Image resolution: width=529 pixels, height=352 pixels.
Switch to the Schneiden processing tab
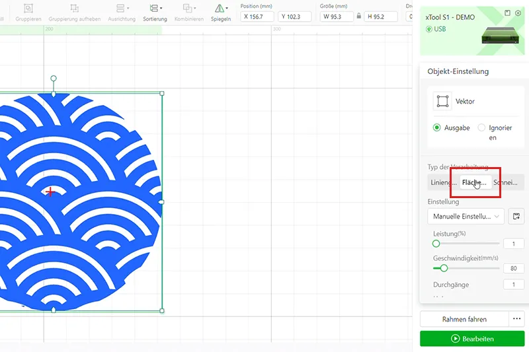point(505,182)
